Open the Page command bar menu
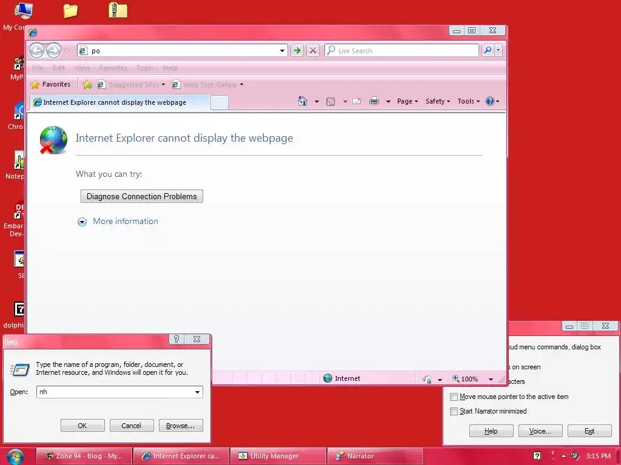The image size is (621, 465). [x=408, y=101]
